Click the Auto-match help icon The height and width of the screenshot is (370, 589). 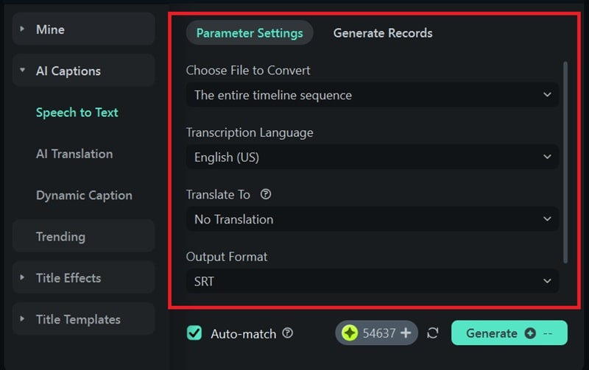[x=288, y=333]
